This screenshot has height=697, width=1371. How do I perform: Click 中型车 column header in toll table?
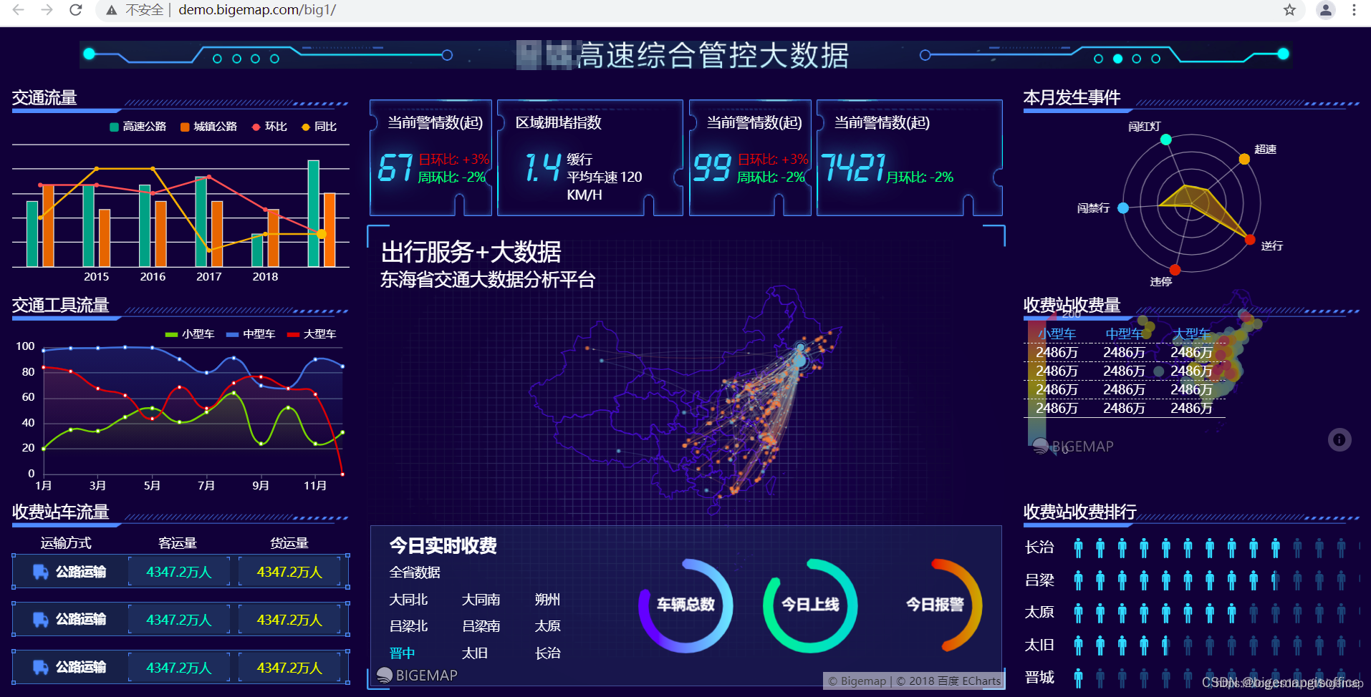[1125, 334]
